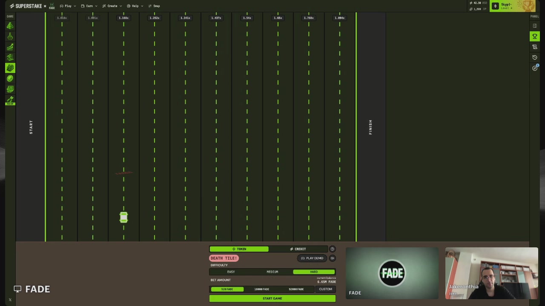Switch currency toggle to Credit

(x=298, y=249)
